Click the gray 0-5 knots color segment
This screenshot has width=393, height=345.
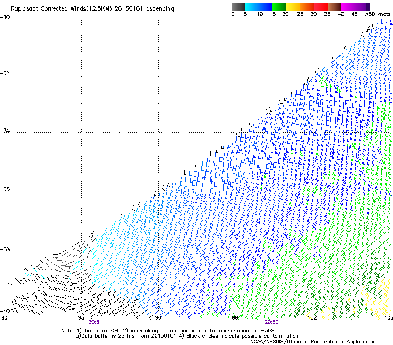click(238, 6)
